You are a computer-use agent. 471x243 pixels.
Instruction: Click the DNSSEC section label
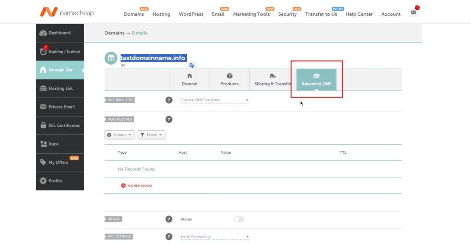click(x=114, y=219)
